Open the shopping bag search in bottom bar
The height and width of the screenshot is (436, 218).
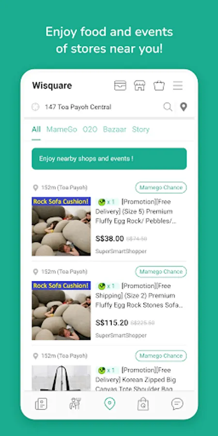tap(143, 404)
